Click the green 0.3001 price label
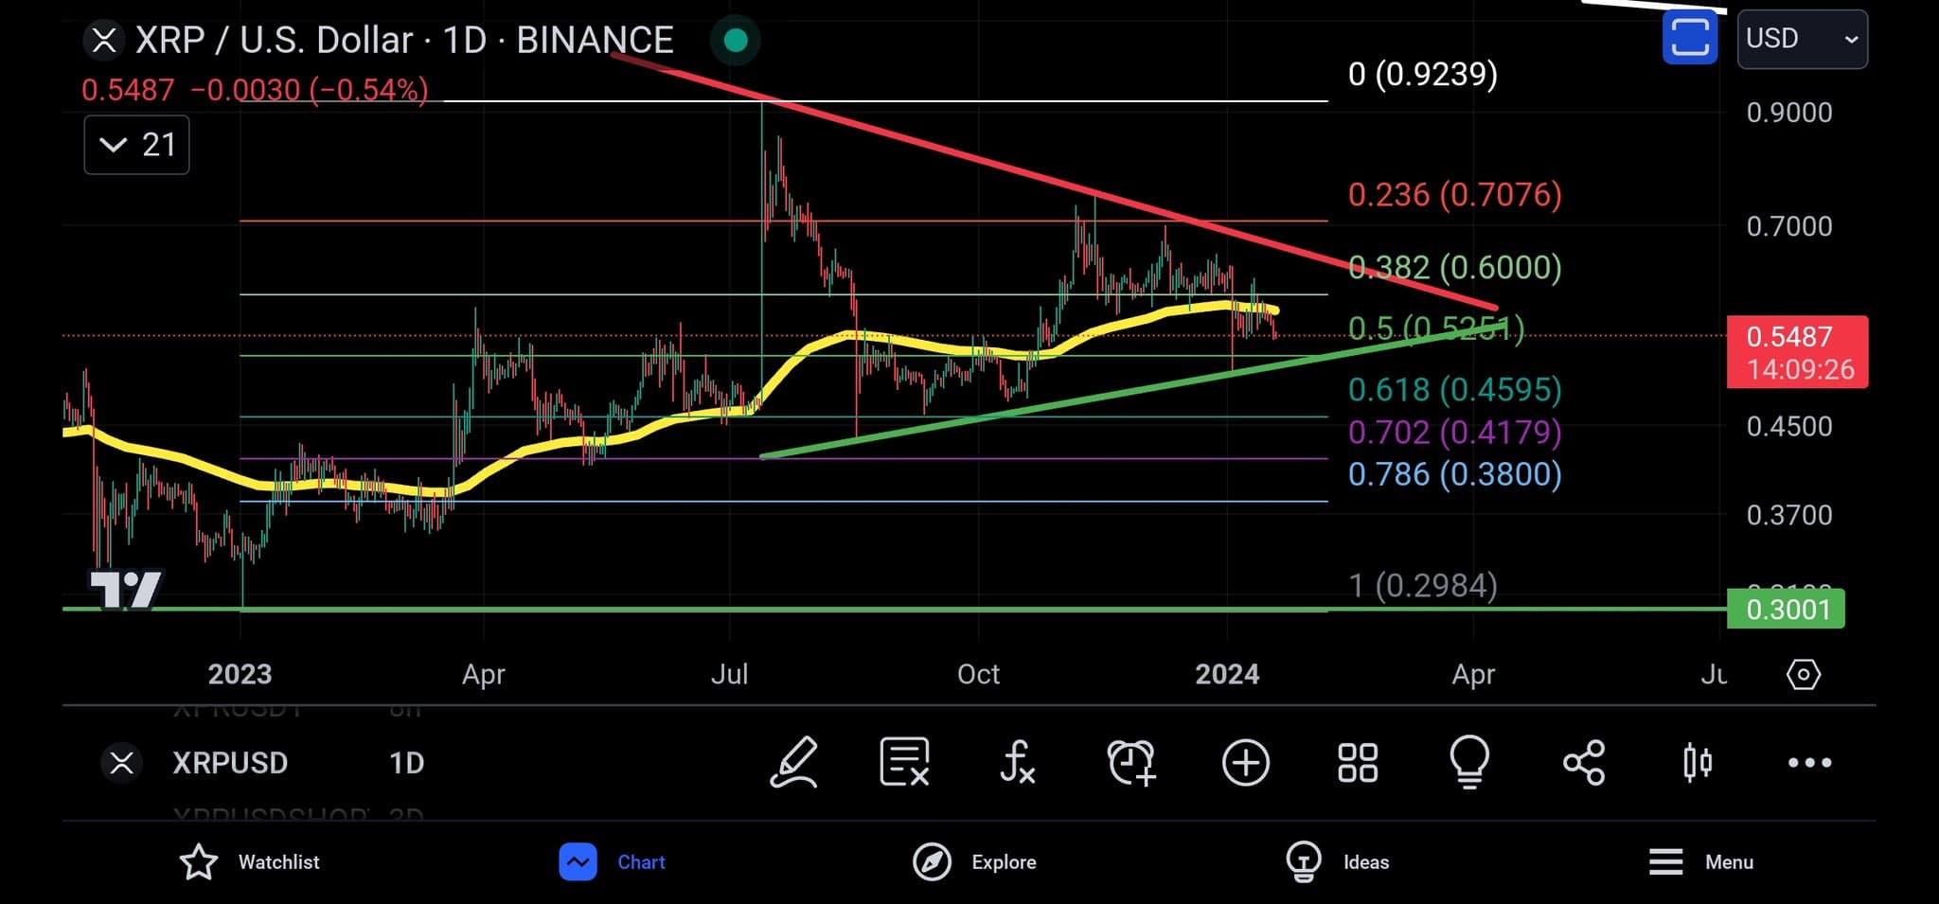 [1786, 609]
